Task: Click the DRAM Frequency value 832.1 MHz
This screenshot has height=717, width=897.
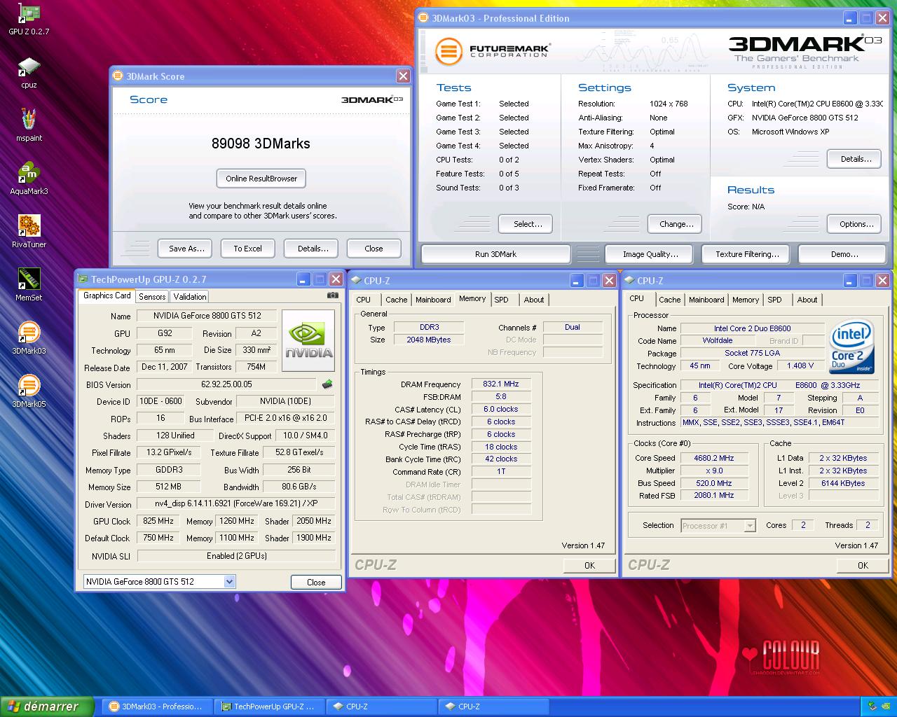Action: [501, 384]
